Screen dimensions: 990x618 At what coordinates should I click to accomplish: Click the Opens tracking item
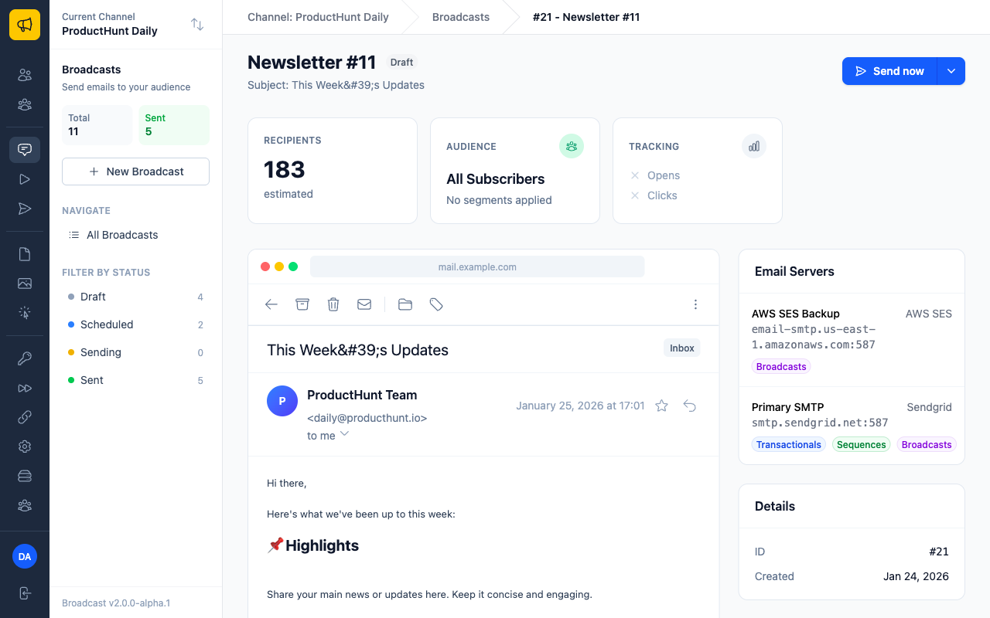pos(664,175)
